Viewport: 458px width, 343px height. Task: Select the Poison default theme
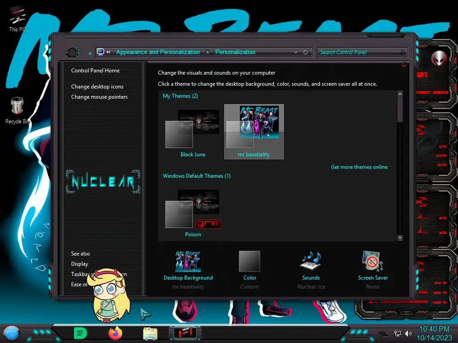(193, 213)
